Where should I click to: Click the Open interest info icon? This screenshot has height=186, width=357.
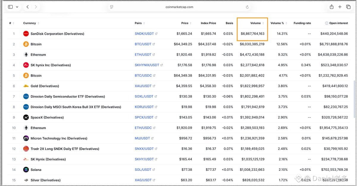(326, 23)
